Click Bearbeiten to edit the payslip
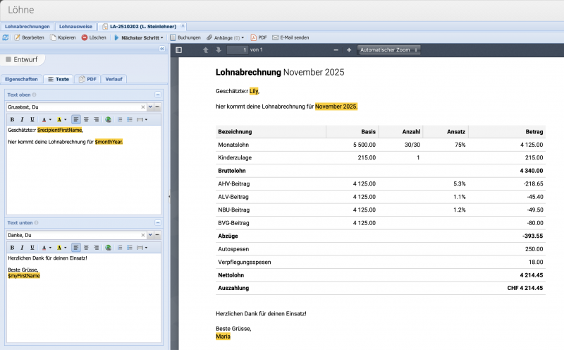 [x=29, y=37]
